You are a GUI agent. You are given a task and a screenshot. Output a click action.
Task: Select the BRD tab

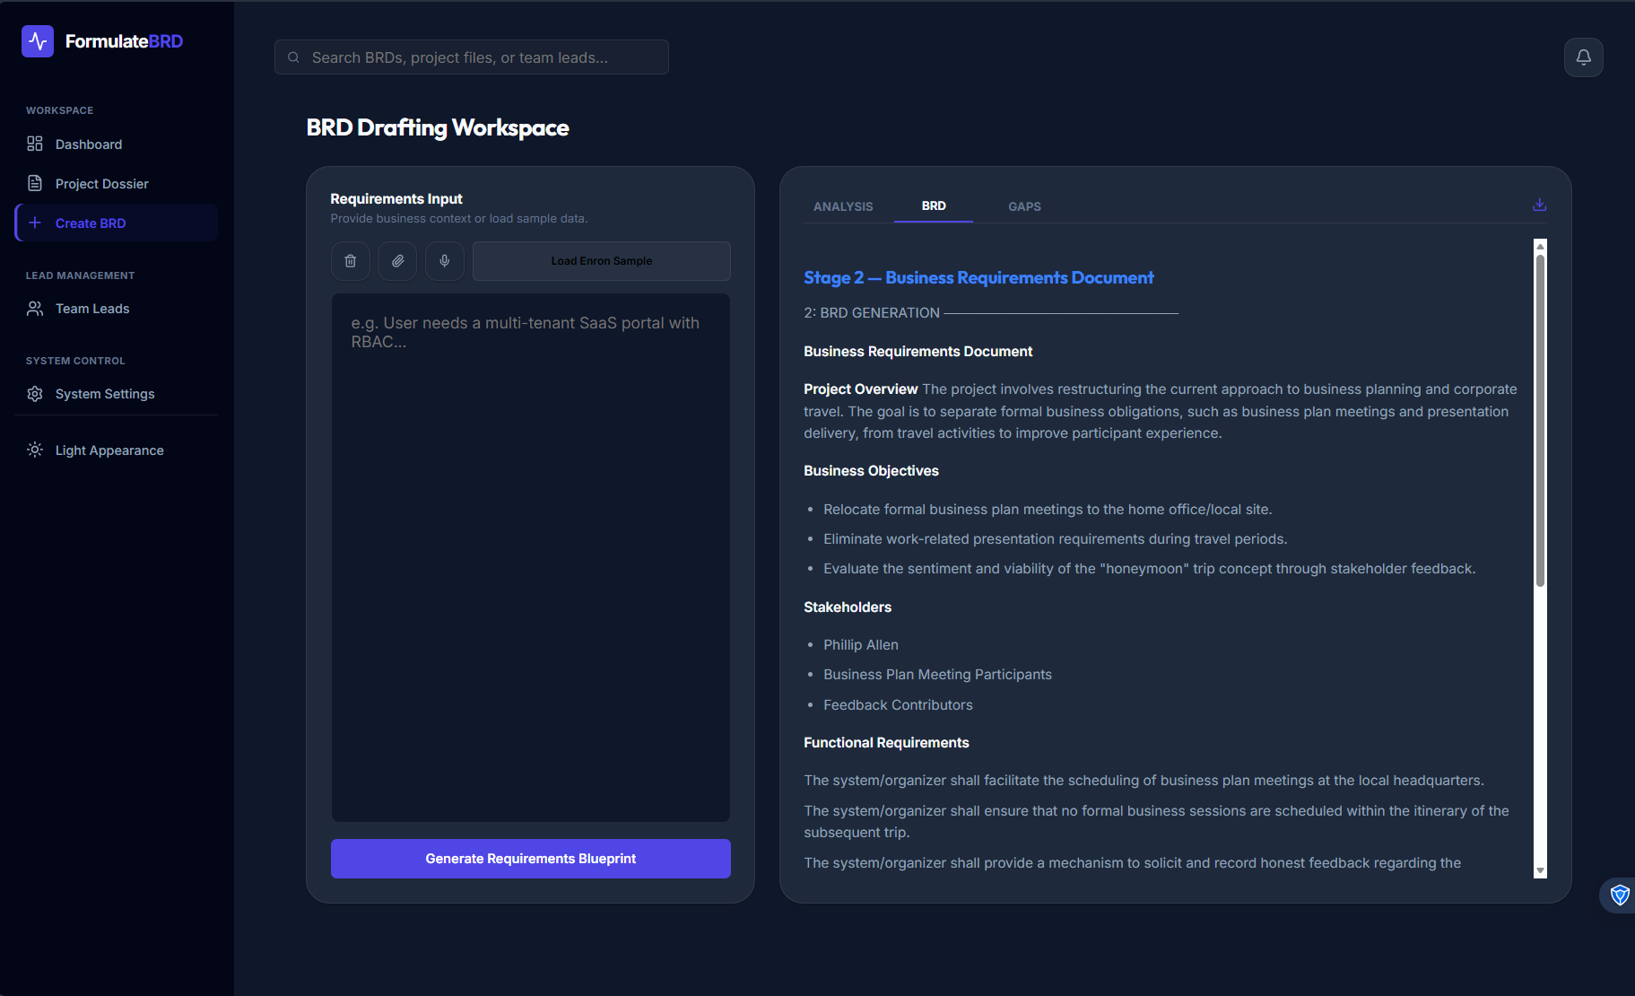click(x=934, y=206)
